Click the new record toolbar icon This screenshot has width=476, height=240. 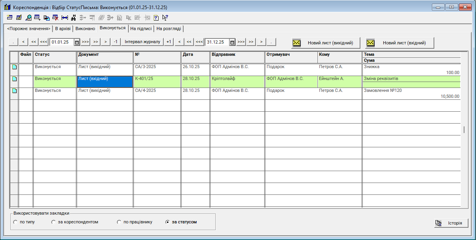10,17
